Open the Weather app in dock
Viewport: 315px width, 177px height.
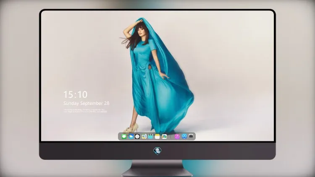tap(131, 136)
